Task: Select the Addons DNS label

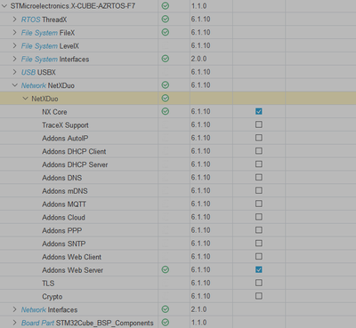Action: 62,178
